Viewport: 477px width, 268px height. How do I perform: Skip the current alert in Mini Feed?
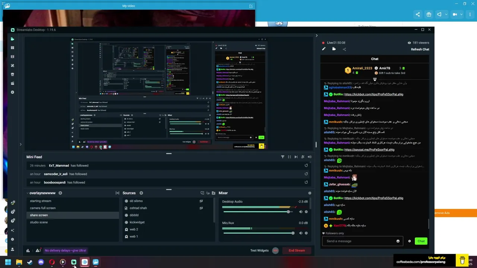click(296, 157)
